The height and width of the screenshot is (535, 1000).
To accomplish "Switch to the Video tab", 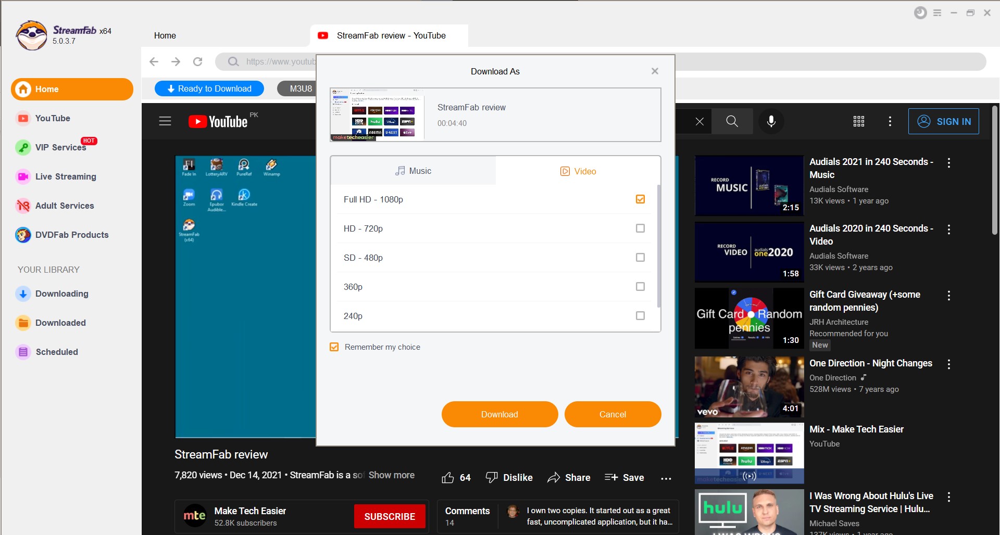I will pos(578,171).
